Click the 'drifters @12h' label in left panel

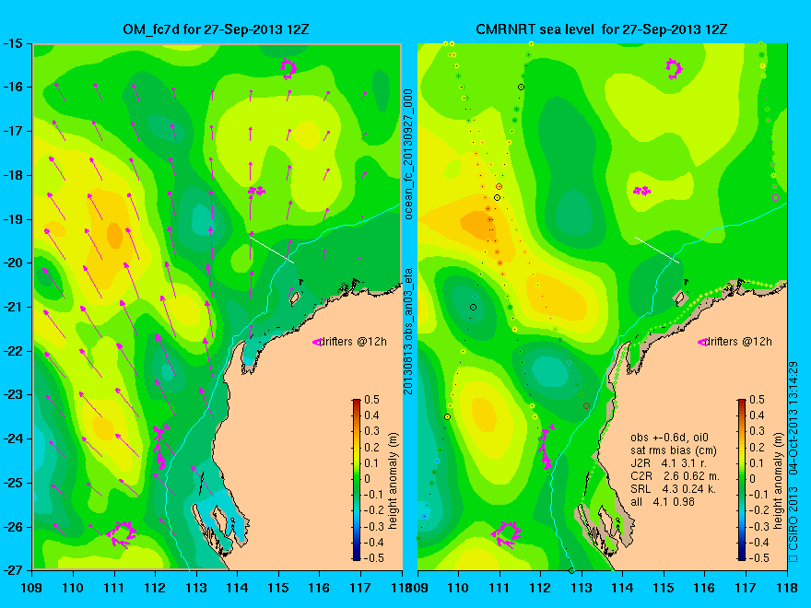(x=353, y=341)
